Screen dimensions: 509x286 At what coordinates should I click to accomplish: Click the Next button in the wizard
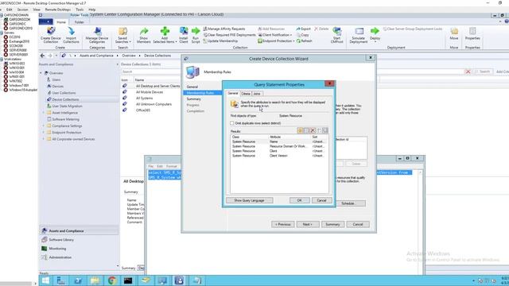[308, 224]
